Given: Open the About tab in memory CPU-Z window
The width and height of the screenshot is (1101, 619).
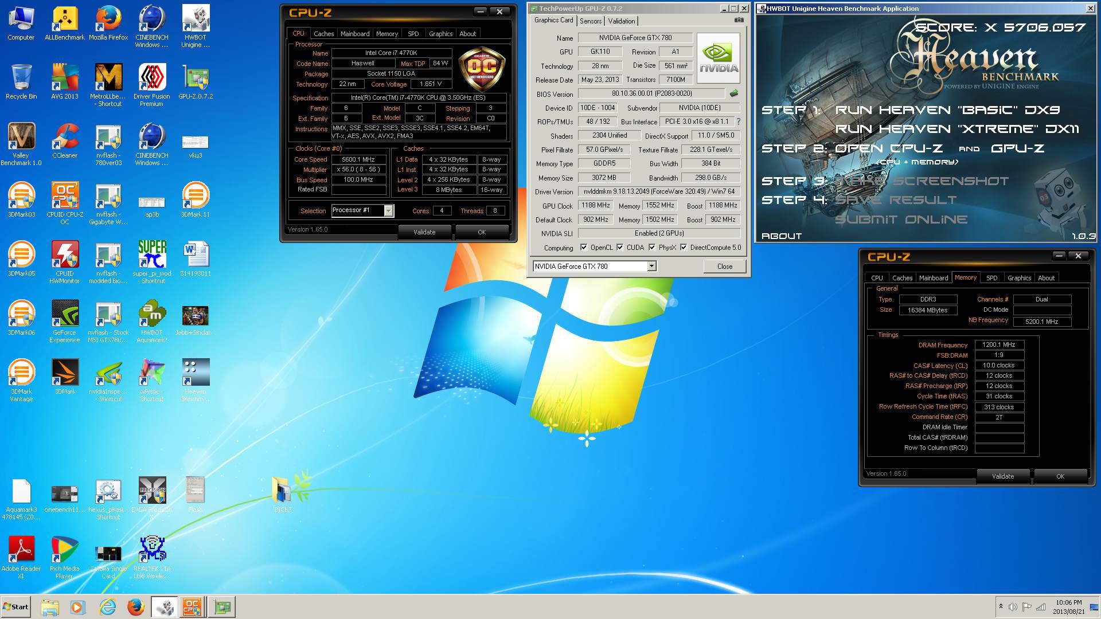Looking at the screenshot, I should (x=1047, y=278).
